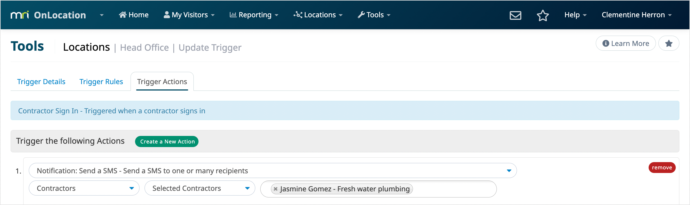Click the Learn More button
690x205 pixels.
coord(626,43)
